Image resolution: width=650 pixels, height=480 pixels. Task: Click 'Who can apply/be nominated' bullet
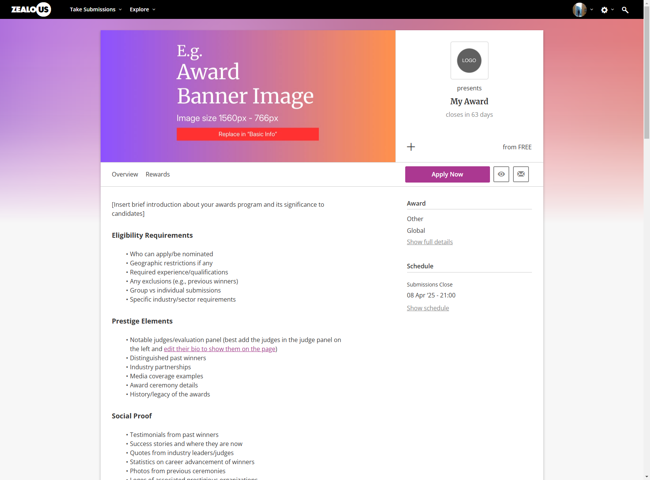[x=171, y=254]
